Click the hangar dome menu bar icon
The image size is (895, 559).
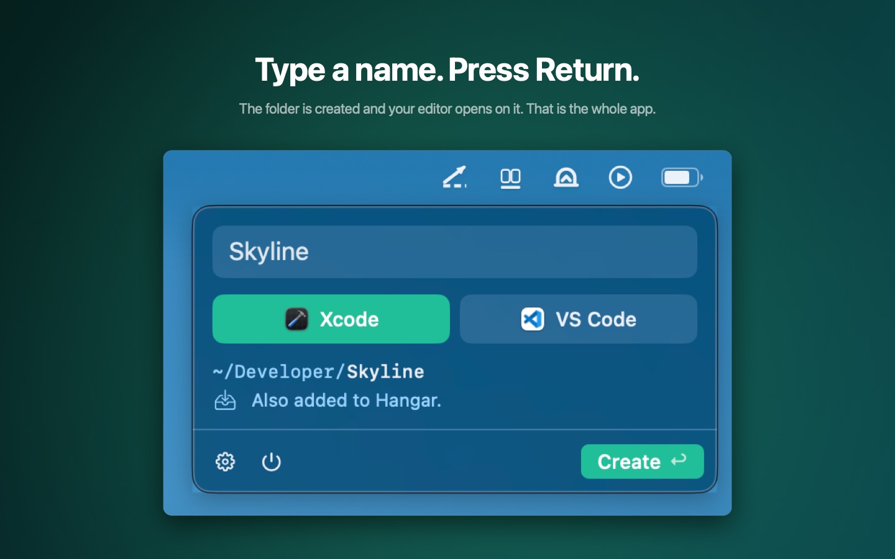(566, 178)
